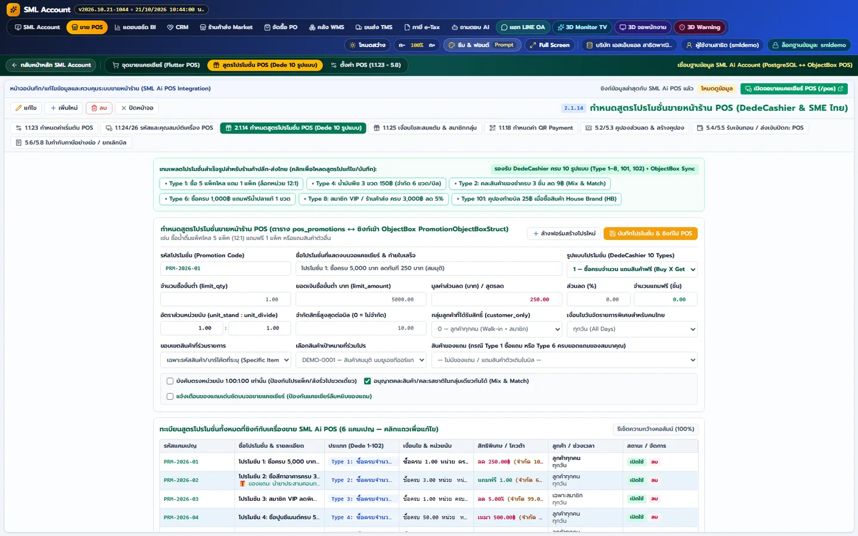Open the จัดซื้อ PO purchasing module
858x536 pixels.
coord(281,27)
